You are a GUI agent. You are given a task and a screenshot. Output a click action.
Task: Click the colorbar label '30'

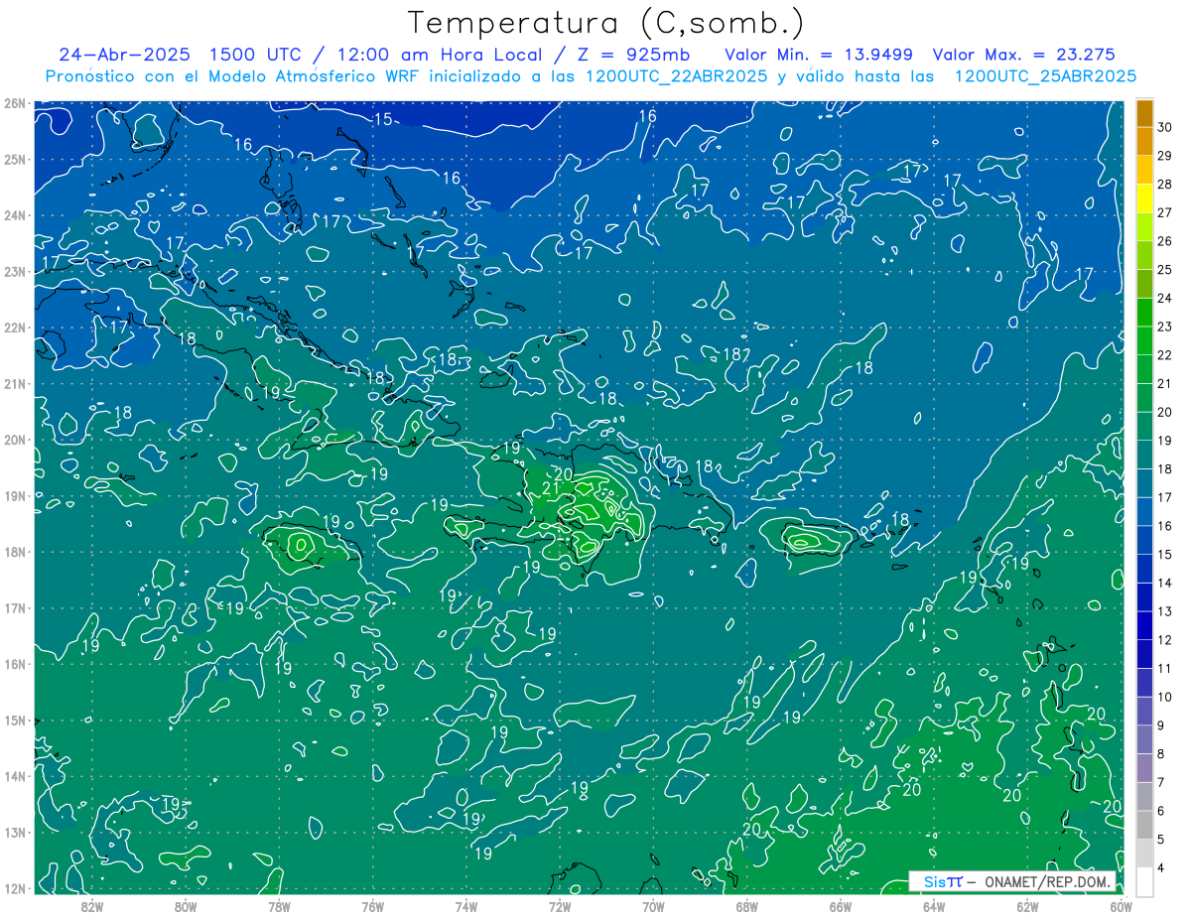pos(1165,127)
